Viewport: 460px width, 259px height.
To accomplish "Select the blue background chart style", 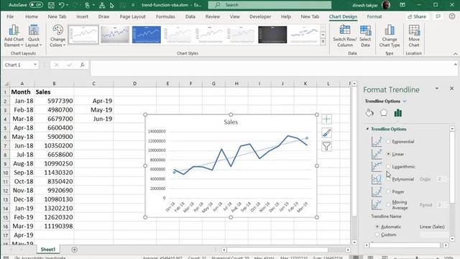I will coord(147,35).
